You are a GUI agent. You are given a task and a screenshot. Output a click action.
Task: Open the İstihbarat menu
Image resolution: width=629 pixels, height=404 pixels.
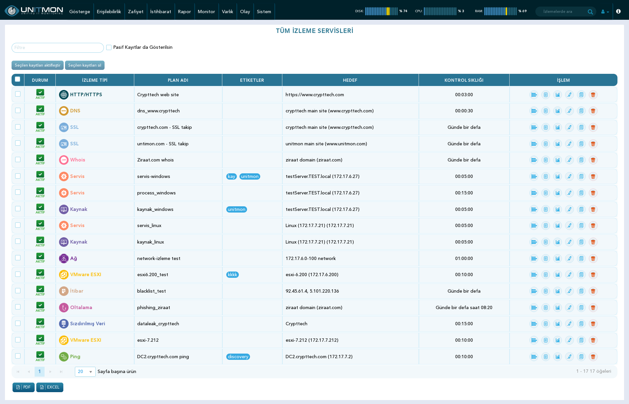[161, 12]
